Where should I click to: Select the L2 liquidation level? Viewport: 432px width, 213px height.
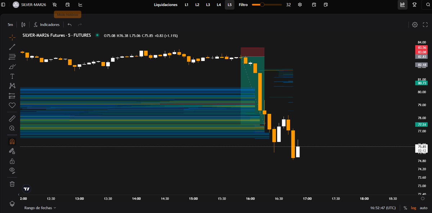[197, 5]
